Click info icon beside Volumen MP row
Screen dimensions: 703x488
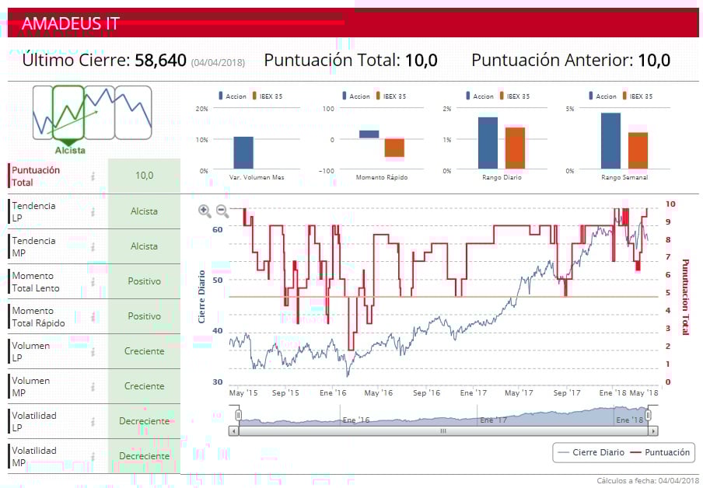pyautogui.click(x=93, y=386)
